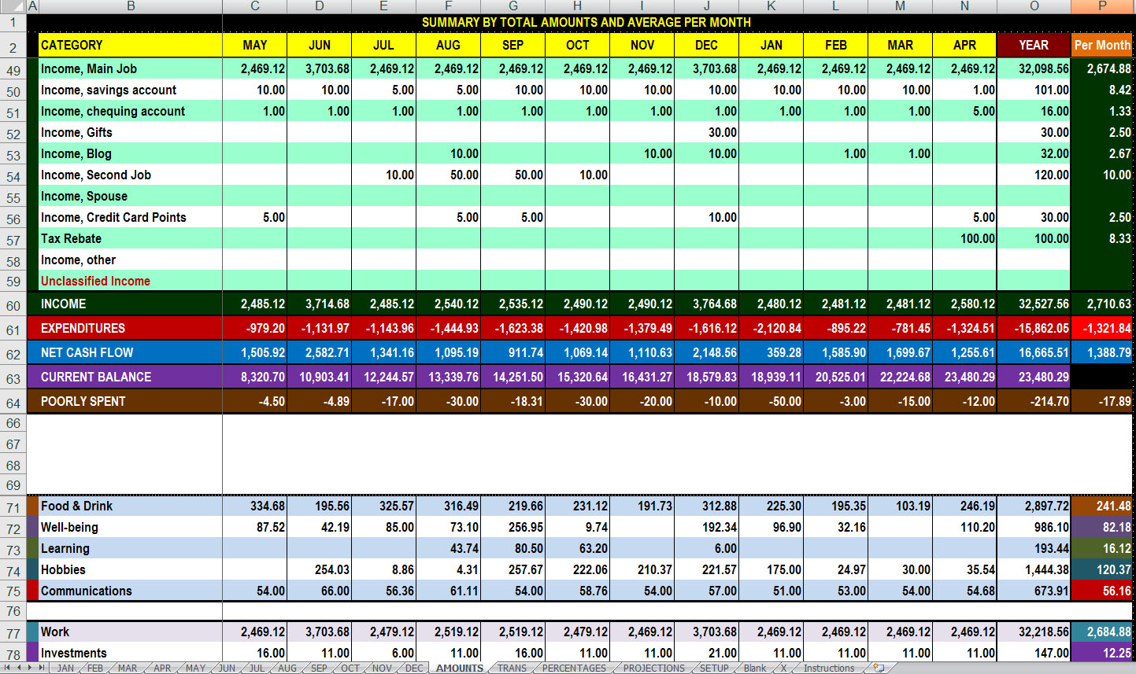The image size is (1136, 674).
Task: Click the Select All corner triangle
Action: click(x=13, y=6)
